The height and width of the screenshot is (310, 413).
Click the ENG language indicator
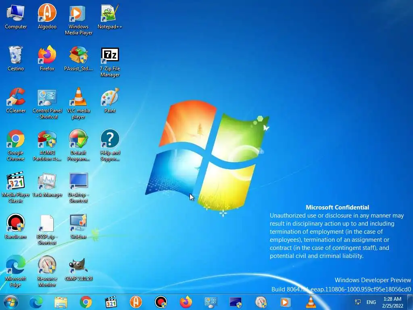pos(371,302)
